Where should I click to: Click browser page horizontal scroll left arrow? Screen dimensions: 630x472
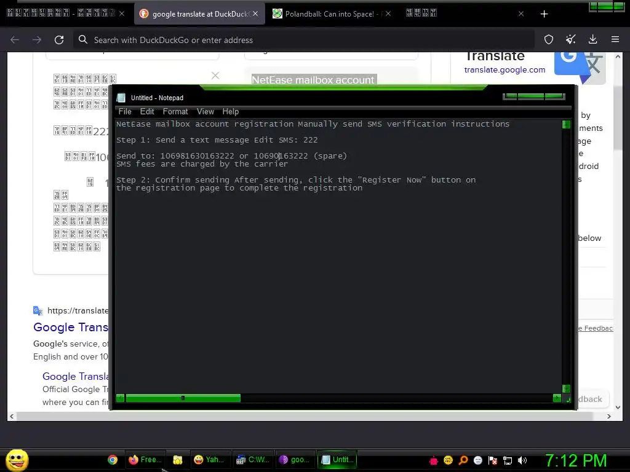coord(12,416)
